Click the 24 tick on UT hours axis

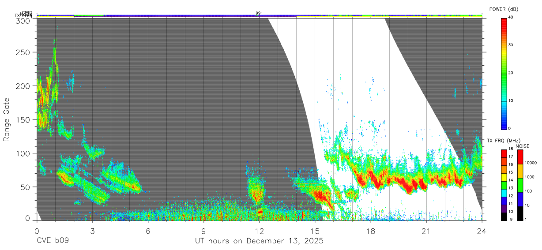tap(482, 231)
